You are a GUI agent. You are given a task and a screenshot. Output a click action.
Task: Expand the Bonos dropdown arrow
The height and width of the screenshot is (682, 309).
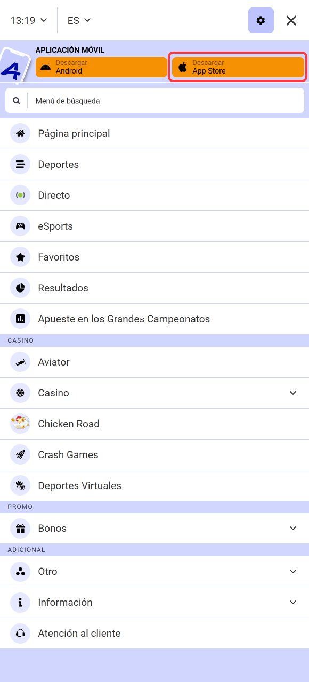pyautogui.click(x=292, y=528)
